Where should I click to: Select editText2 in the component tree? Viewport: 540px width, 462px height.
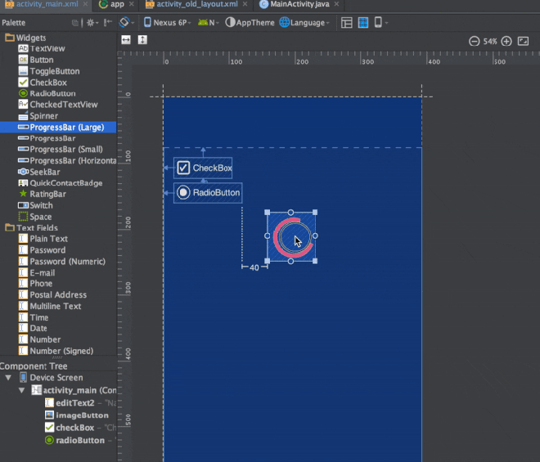tap(74, 403)
